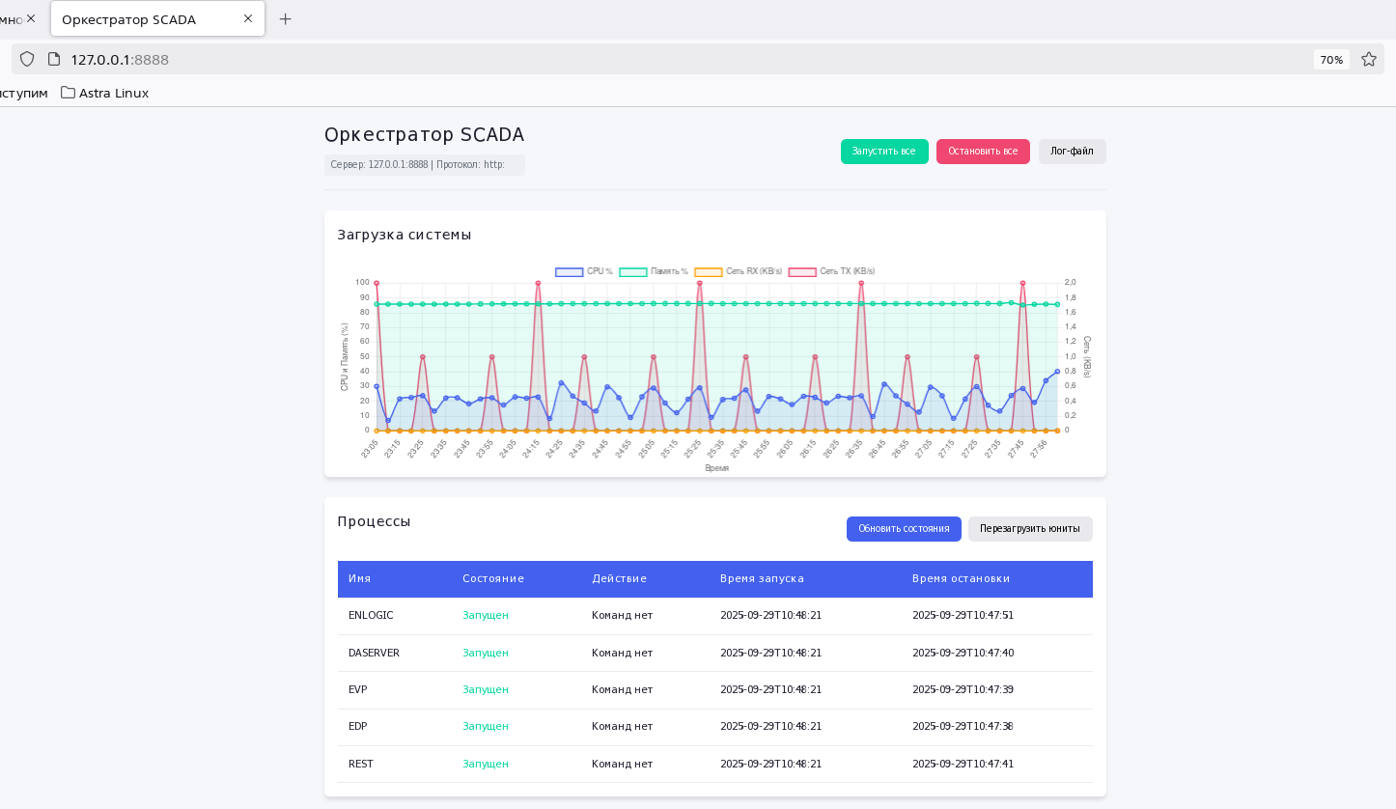Click the Состояние column header
This screenshot has height=809, width=1396.
click(492, 579)
